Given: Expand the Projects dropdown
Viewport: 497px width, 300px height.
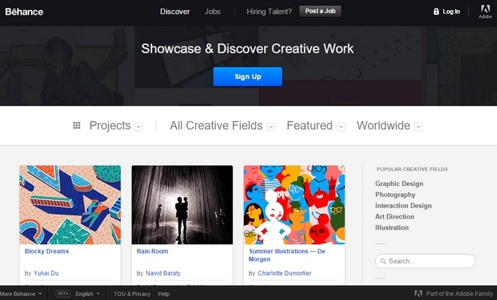Looking at the screenshot, I should [138, 126].
